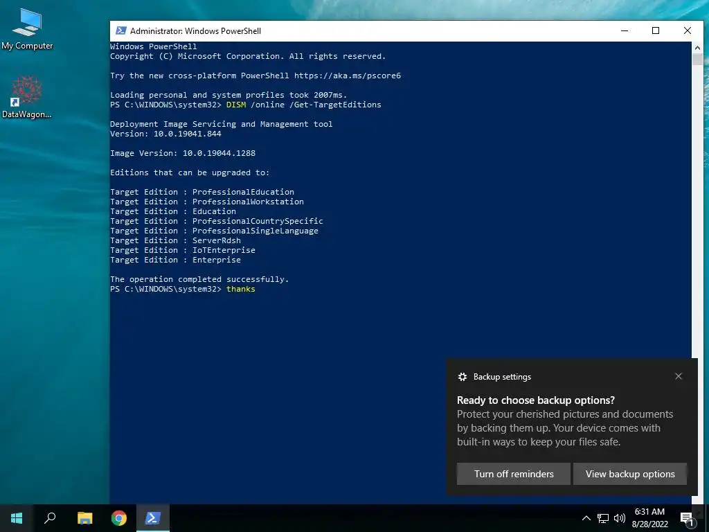This screenshot has height=532, width=709.
Task: Click 'Loading personal and system profiles' line
Action: (228, 95)
